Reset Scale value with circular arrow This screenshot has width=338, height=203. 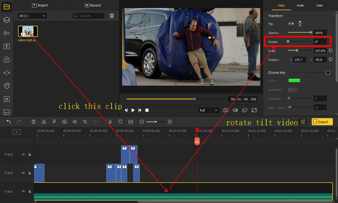(x=330, y=50)
